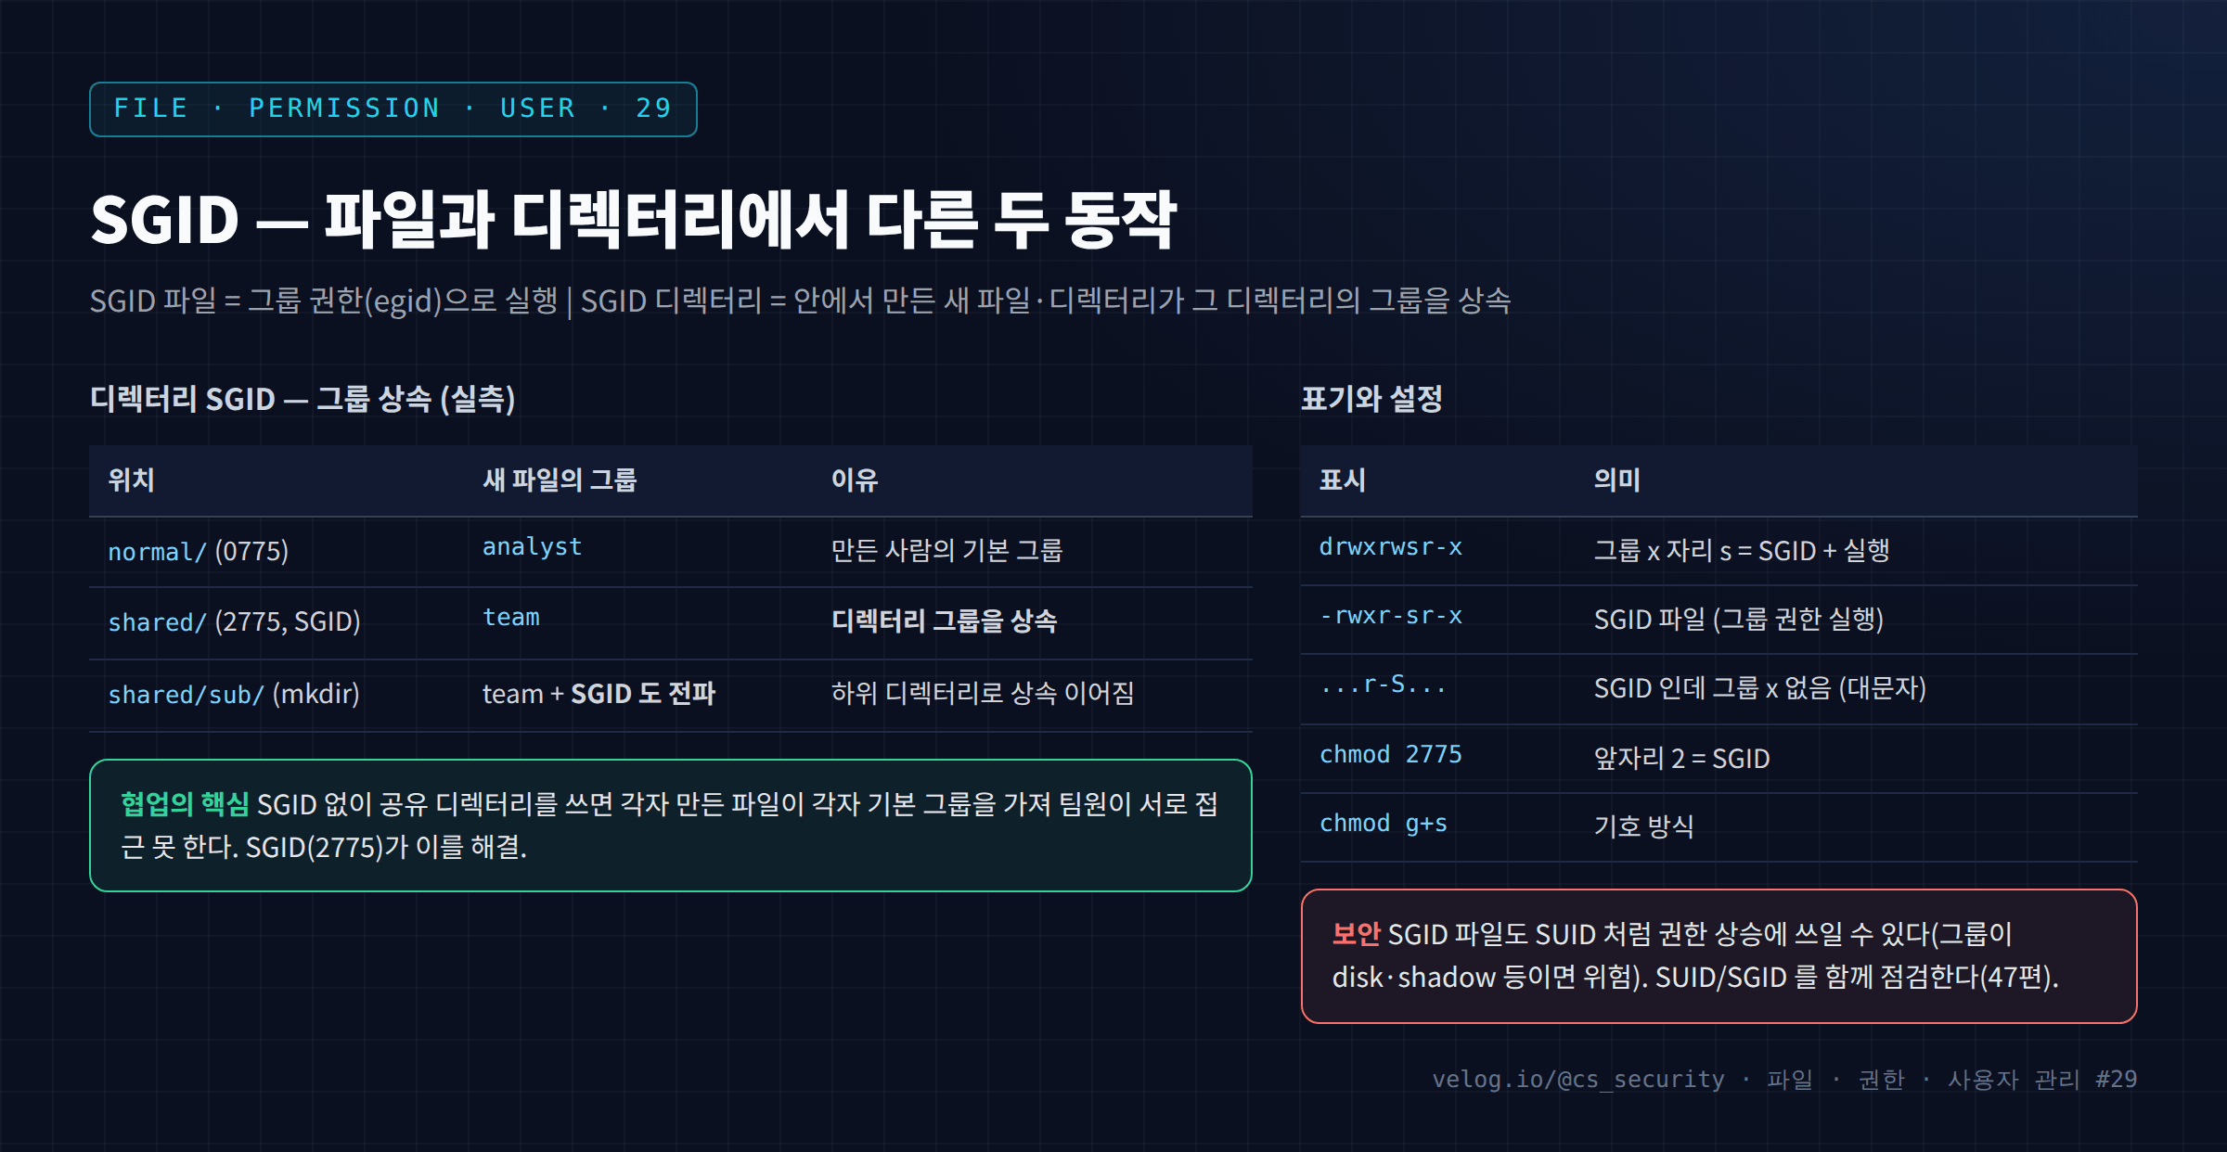Click the analyst group value
2227x1152 pixels.
pyautogui.click(x=532, y=547)
